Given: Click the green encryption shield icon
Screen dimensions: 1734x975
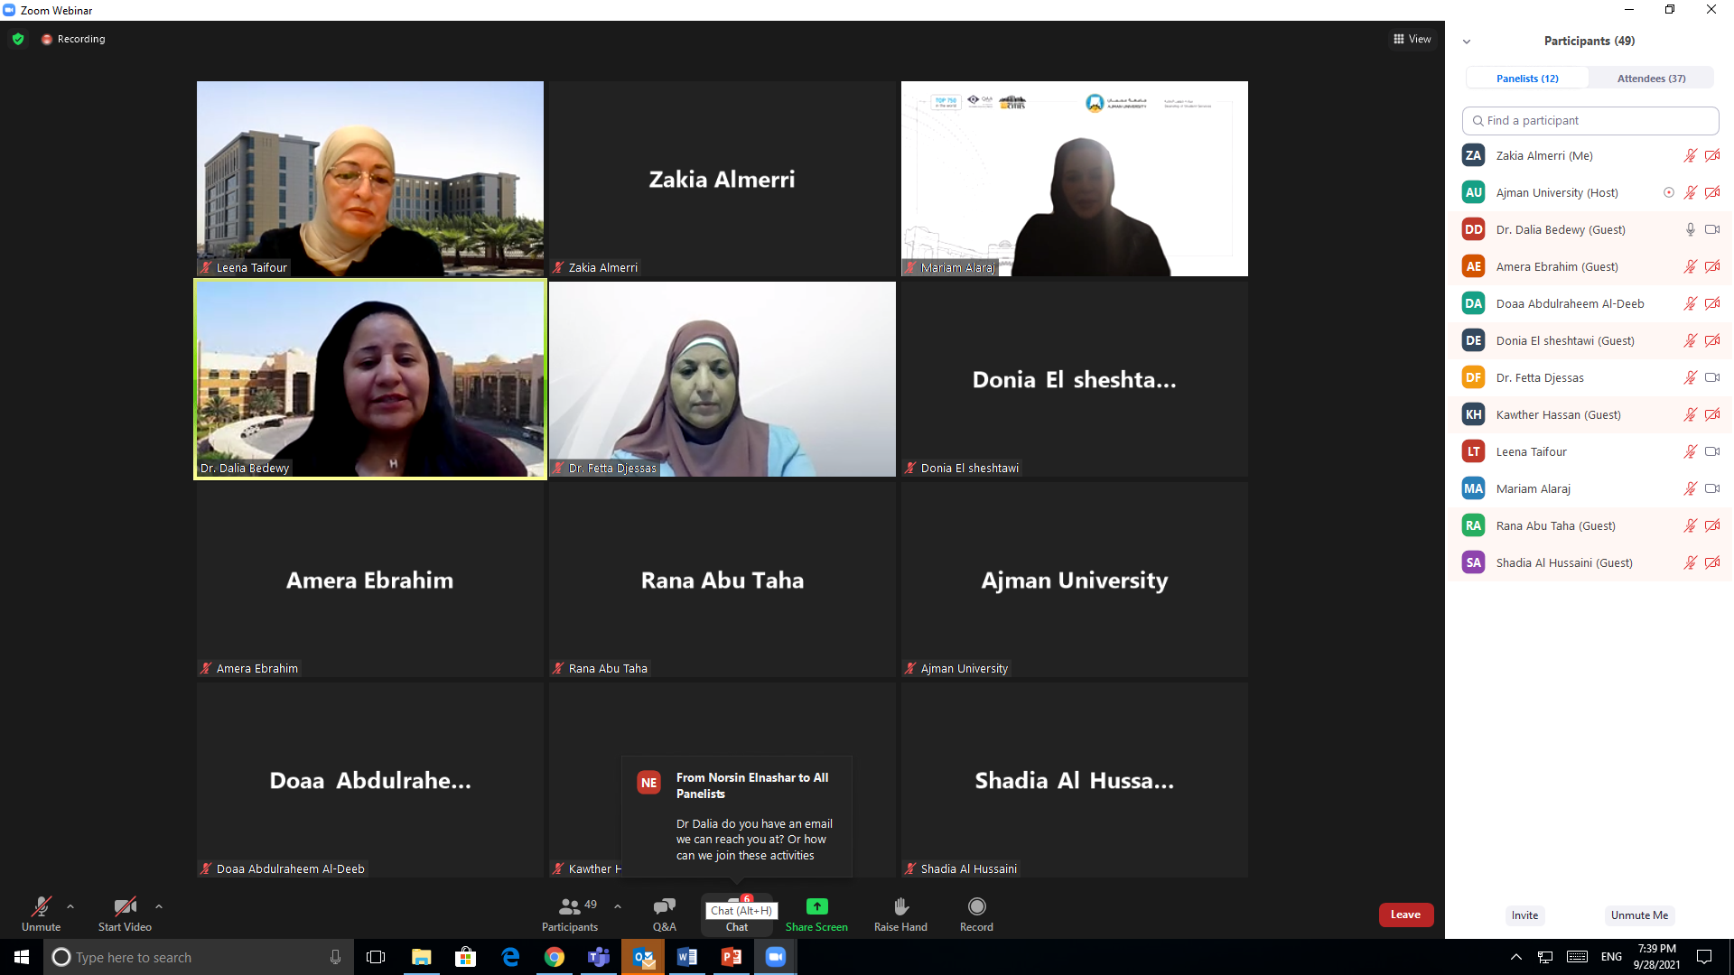Looking at the screenshot, I should (18, 39).
